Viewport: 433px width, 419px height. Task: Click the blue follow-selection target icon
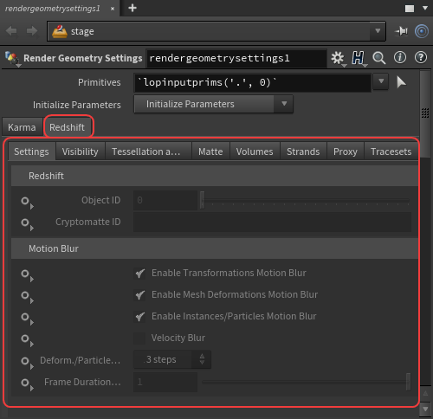pos(422,31)
